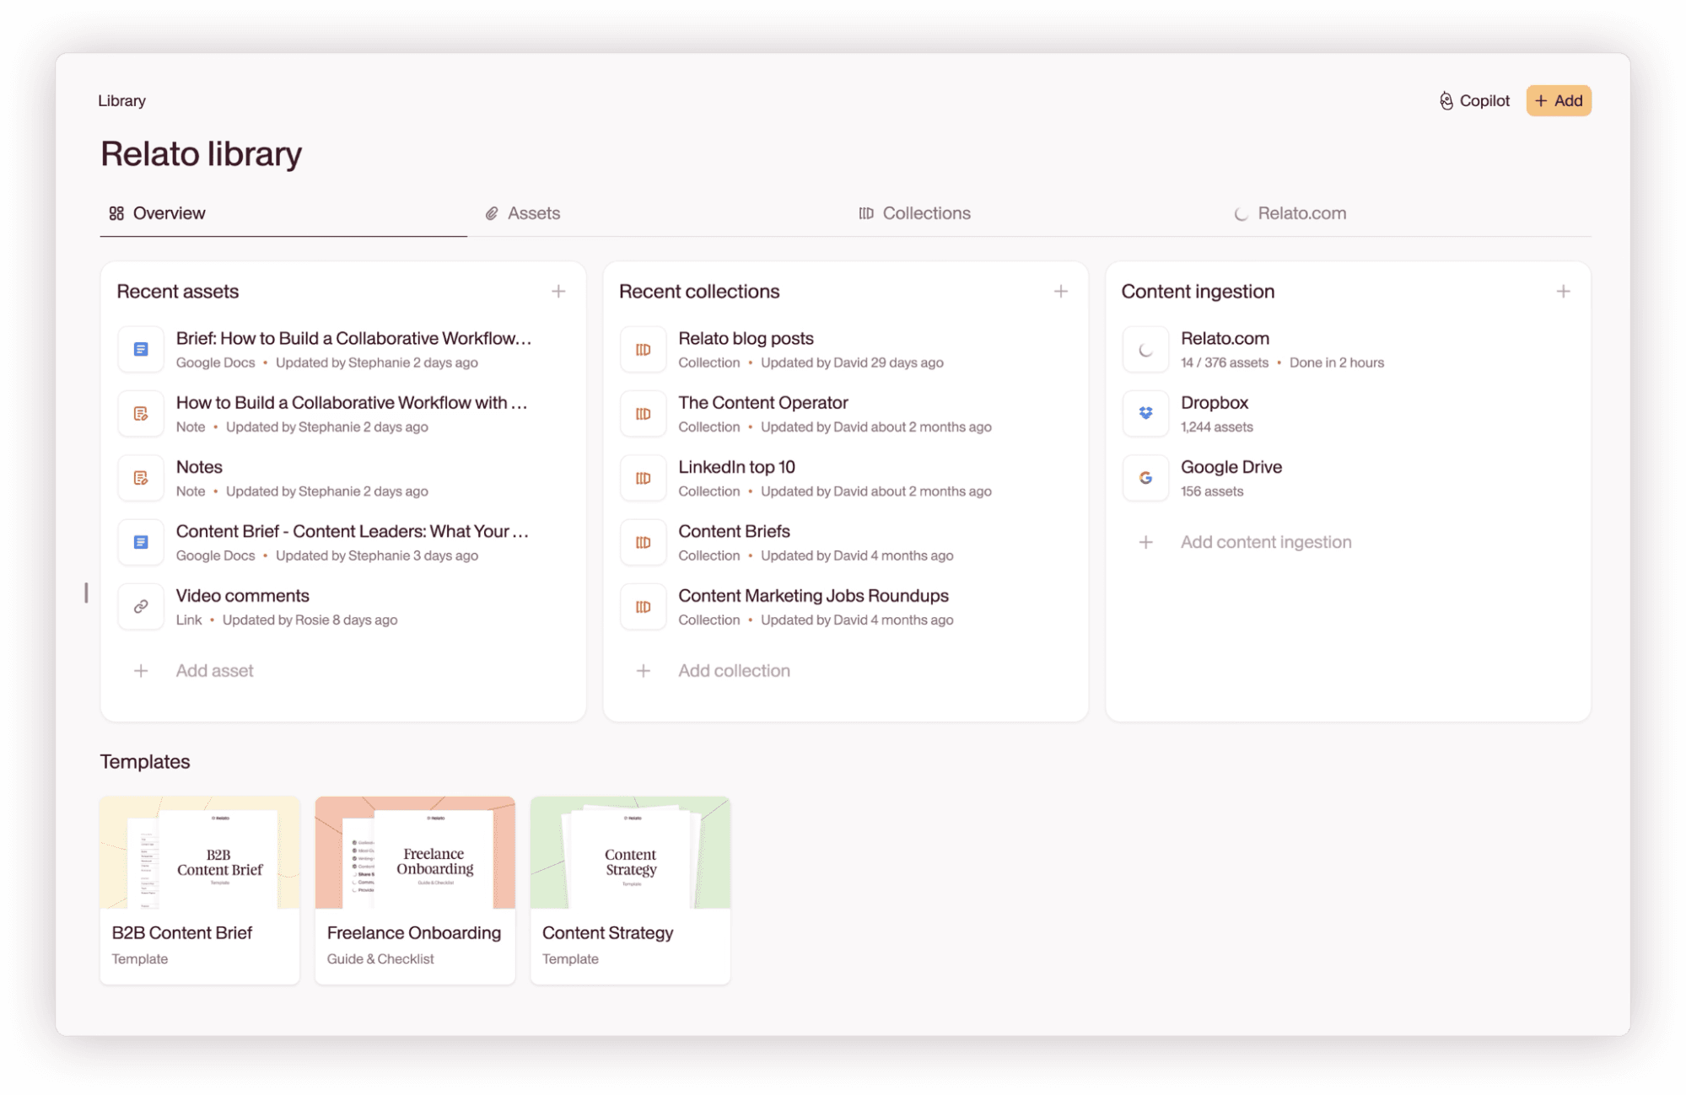
Task: Click plus icon in Content ingestion header
Action: coord(1563,292)
